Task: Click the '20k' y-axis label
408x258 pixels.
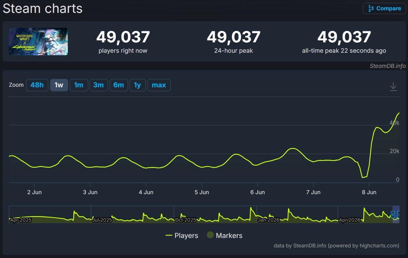Action: pos(394,151)
